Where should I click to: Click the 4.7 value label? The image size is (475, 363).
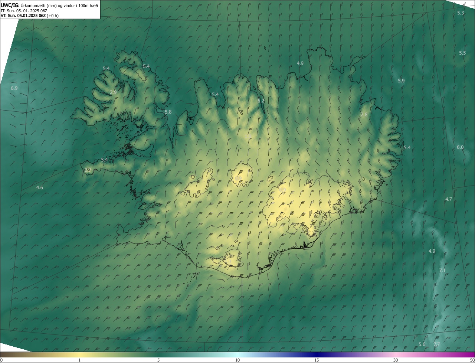pos(449,199)
